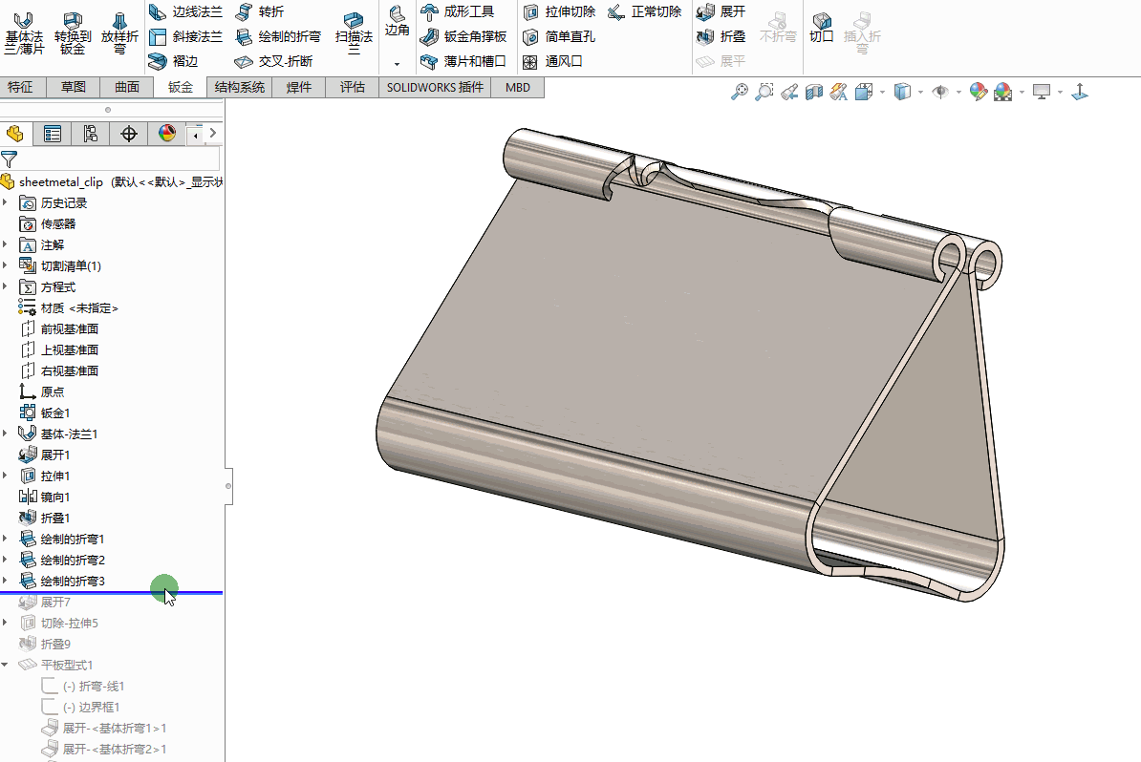Click the 材质 <未指定> item

pyautogui.click(x=69, y=307)
